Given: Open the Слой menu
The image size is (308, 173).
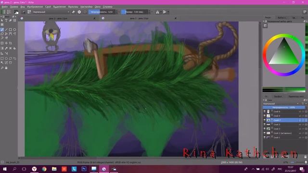Looking at the screenshot, I should click(x=48, y=7).
